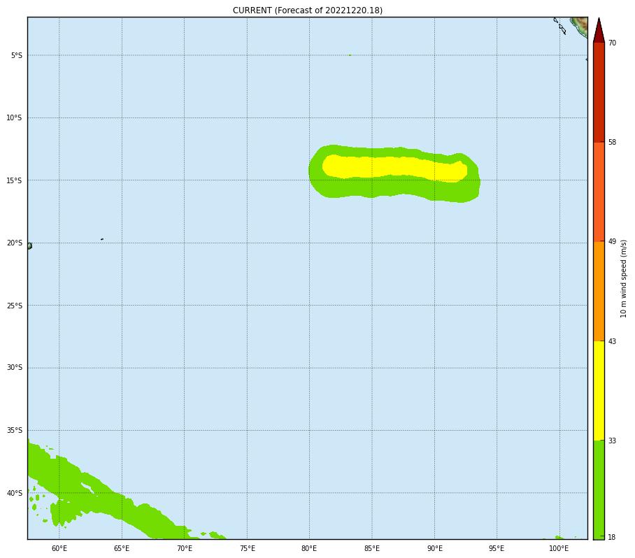Click the 85°E longitude axis label
The image size is (635, 558).
[371, 548]
